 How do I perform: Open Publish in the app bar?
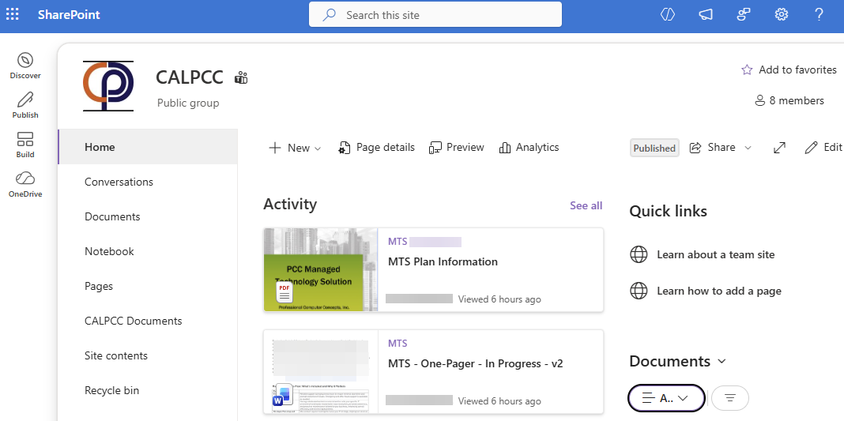tap(25, 105)
